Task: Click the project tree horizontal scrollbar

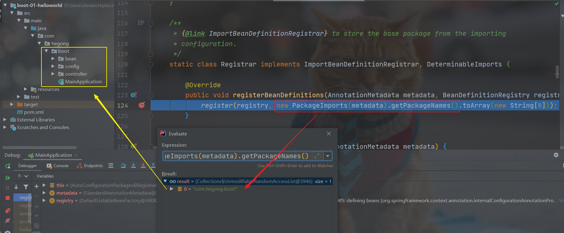Action: tap(40, 148)
